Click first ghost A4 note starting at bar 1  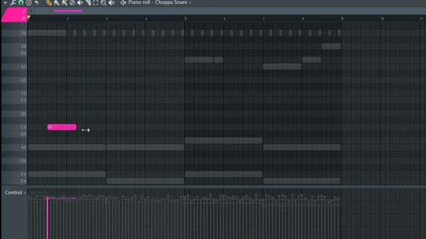[x=67, y=147]
